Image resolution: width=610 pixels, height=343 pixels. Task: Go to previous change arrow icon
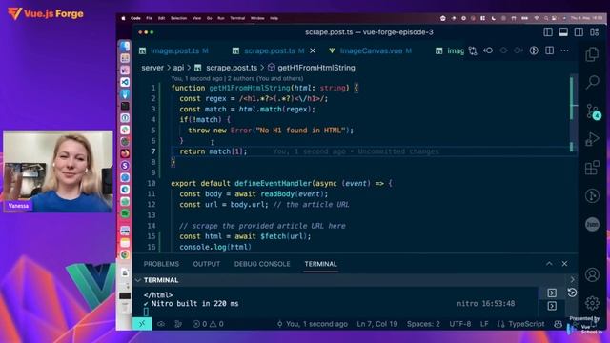(x=488, y=50)
